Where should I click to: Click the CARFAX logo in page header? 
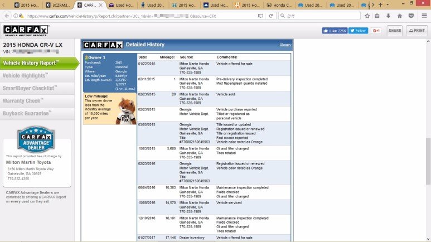pos(26,31)
